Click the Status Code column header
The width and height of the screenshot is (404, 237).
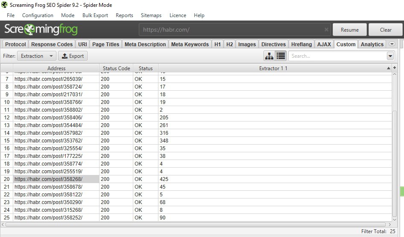(116, 68)
